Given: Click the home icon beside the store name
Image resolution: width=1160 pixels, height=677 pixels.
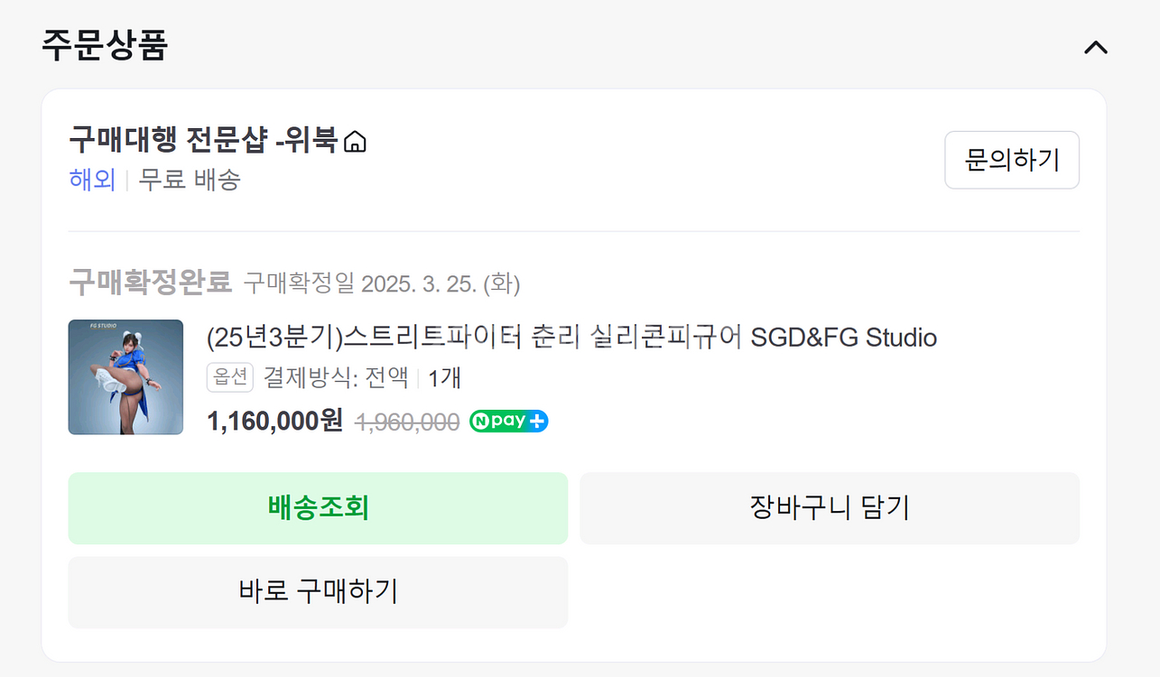Looking at the screenshot, I should (x=356, y=142).
